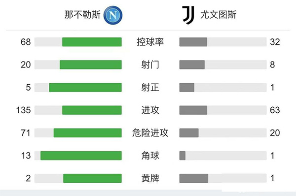Click Napoli's attacks value 135
The height and width of the screenshot is (196, 296).
[x=23, y=110]
